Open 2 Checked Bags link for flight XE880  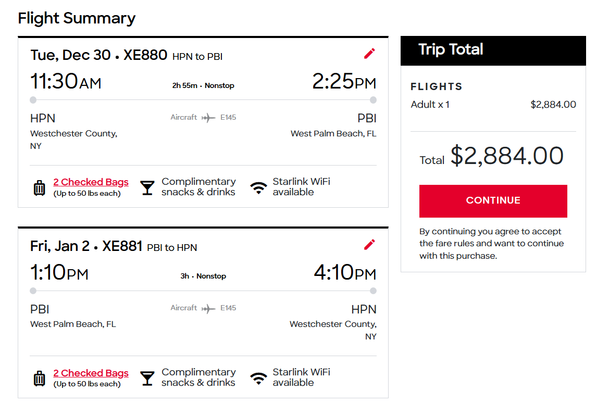(91, 182)
